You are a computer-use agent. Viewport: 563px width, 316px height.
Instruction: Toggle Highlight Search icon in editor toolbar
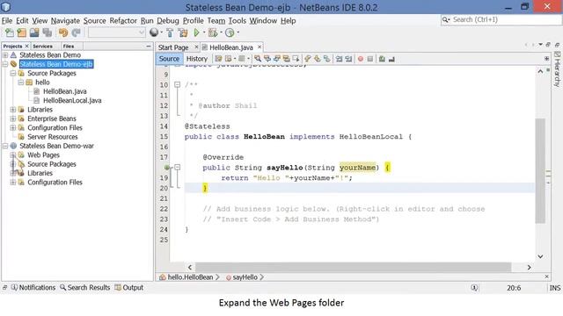(x=286, y=59)
